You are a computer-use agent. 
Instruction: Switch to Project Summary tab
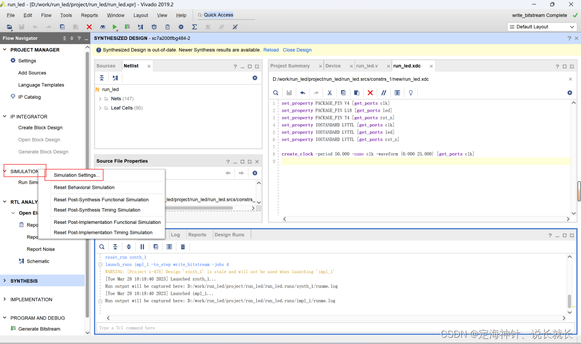tap(290, 66)
